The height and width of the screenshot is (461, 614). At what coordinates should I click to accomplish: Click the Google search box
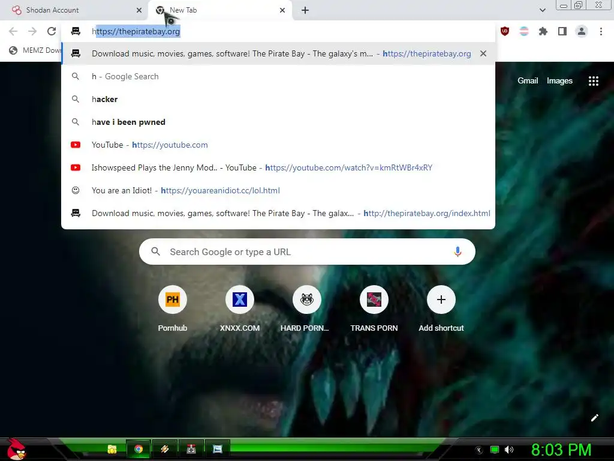307,252
